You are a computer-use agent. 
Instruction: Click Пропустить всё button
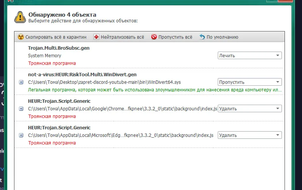pyautogui.click(x=175, y=37)
